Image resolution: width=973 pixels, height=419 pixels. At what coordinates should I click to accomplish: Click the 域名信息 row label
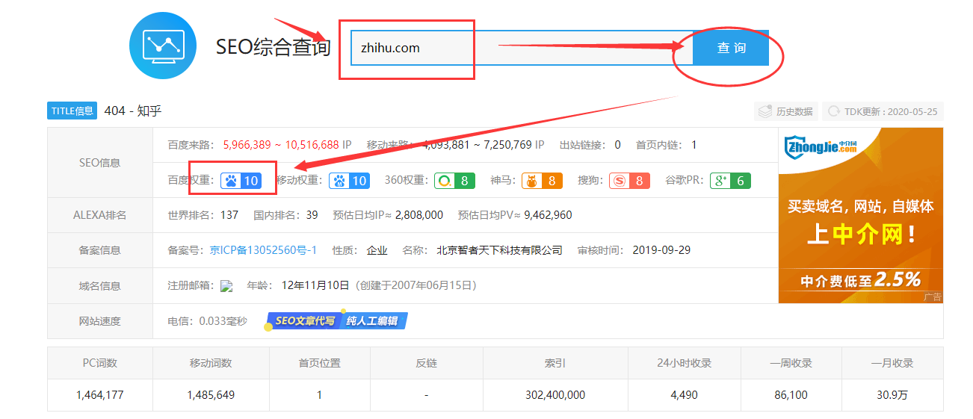tap(99, 286)
